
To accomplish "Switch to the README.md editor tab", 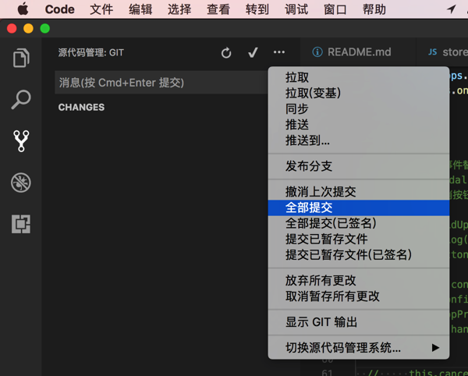I will [358, 52].
